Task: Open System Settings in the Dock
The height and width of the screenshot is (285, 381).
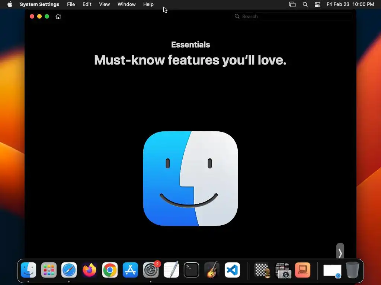Action: 151,270
